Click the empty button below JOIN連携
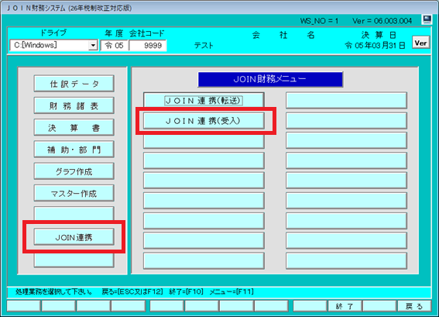 74,260
